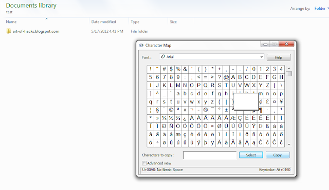This screenshot has height=190, width=329.
Task: Select the lowercase æ ligature cell
Action: click(x=178, y=134)
